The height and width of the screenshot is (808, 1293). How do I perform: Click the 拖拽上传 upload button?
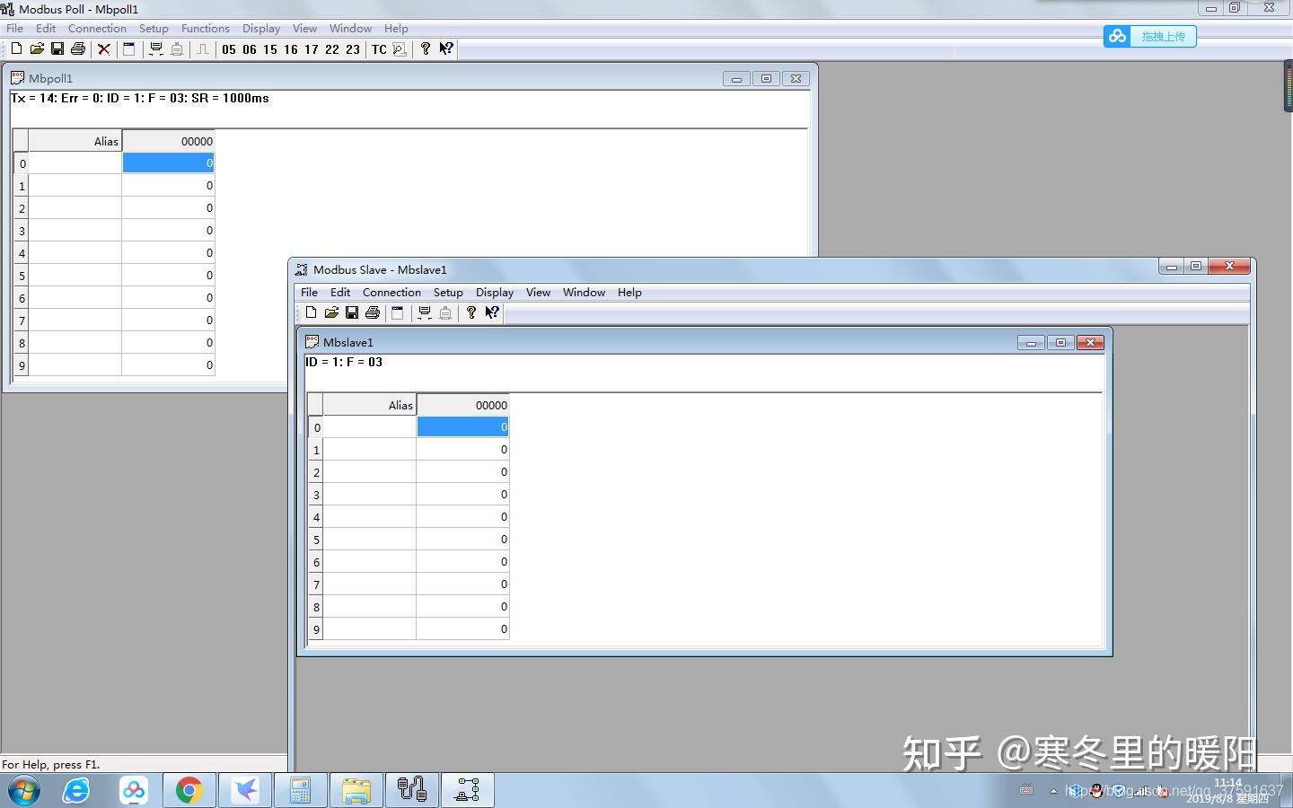click(1165, 36)
